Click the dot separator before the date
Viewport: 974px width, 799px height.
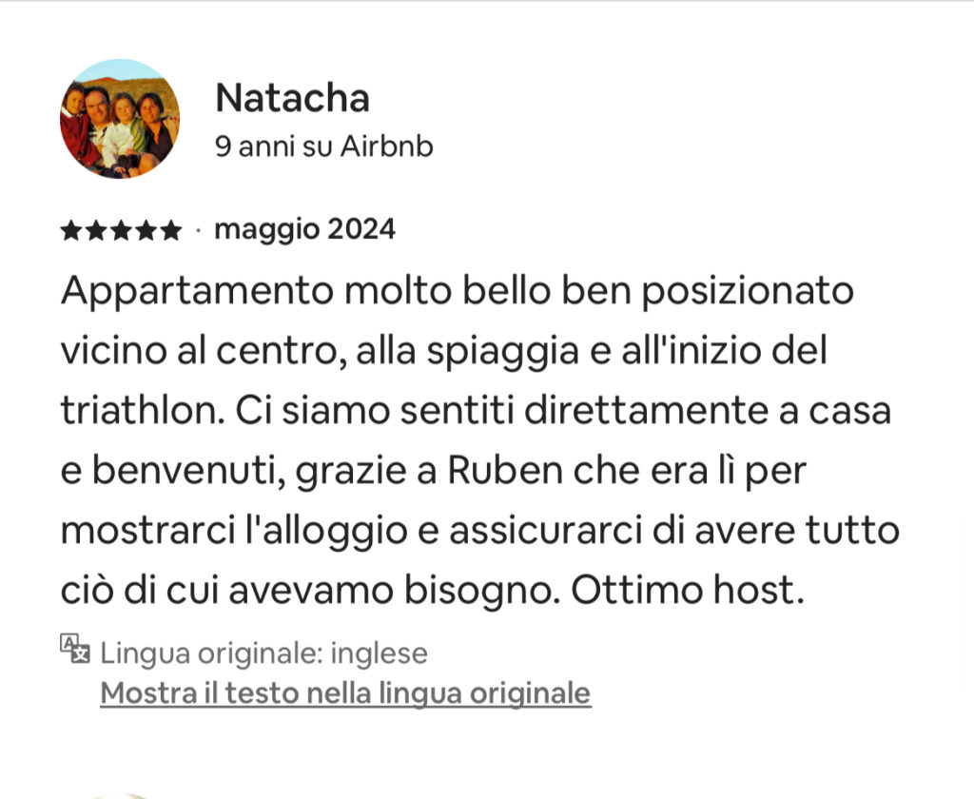pyautogui.click(x=198, y=230)
